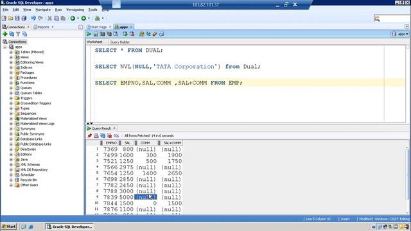Select Recycle Bin in the connections tree
The height and width of the screenshot is (231, 411).
coord(28,180)
